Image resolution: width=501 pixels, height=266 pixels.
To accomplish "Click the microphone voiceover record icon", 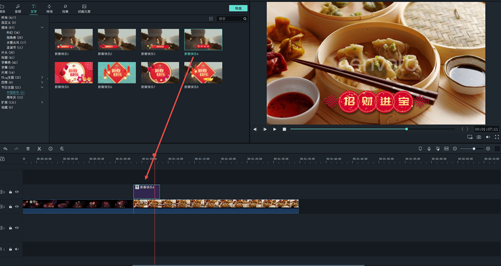I will (429, 149).
